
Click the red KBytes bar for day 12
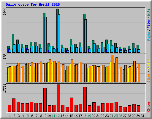tap(58, 98)
